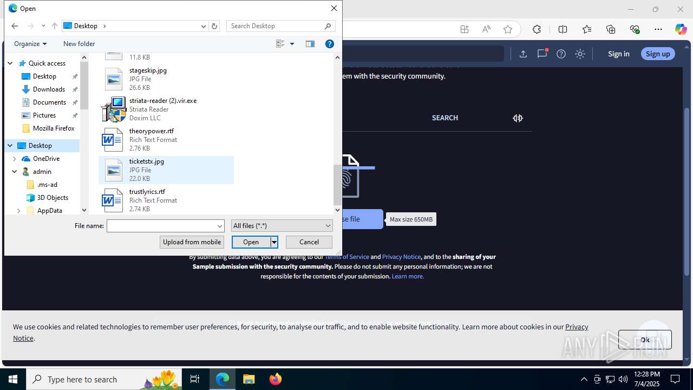The width and height of the screenshot is (693, 390).
Task: Accept cookies with Ok button
Action: 645,340
